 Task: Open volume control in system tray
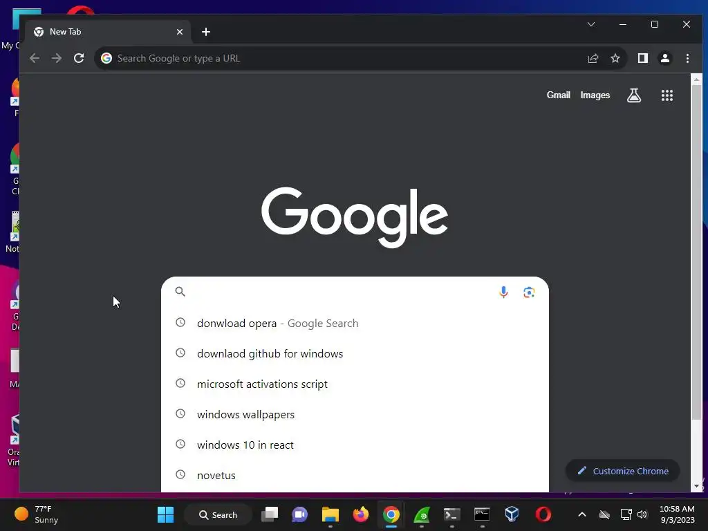point(642,514)
